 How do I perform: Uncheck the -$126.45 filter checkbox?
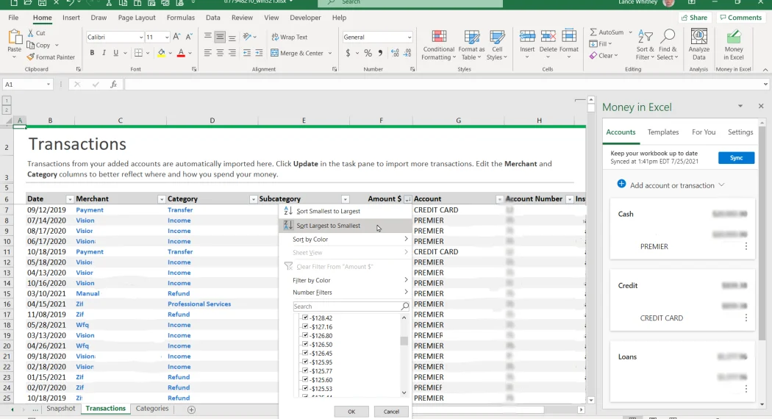coord(305,353)
